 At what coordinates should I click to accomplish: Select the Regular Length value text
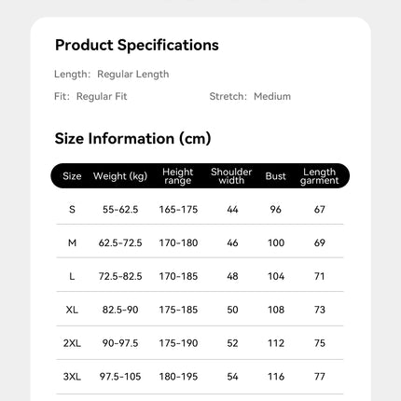pos(133,75)
